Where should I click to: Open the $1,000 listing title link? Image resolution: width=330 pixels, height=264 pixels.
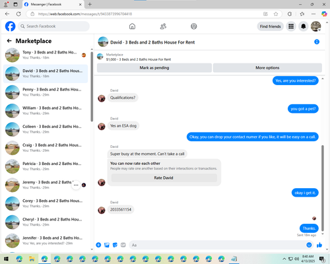[x=139, y=59]
